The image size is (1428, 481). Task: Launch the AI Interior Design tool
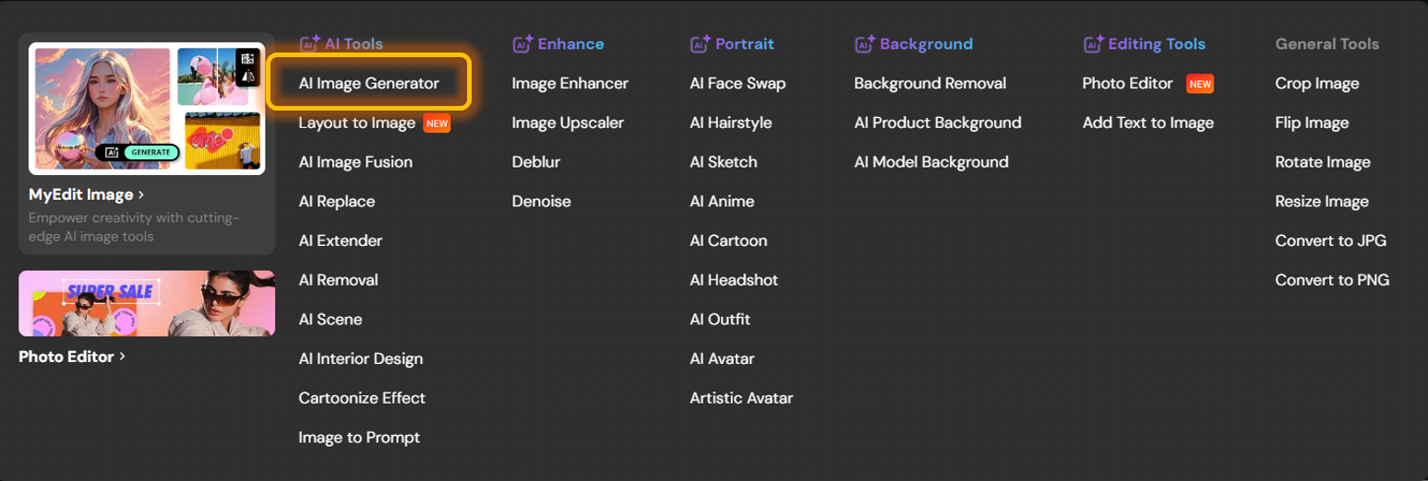pos(360,358)
